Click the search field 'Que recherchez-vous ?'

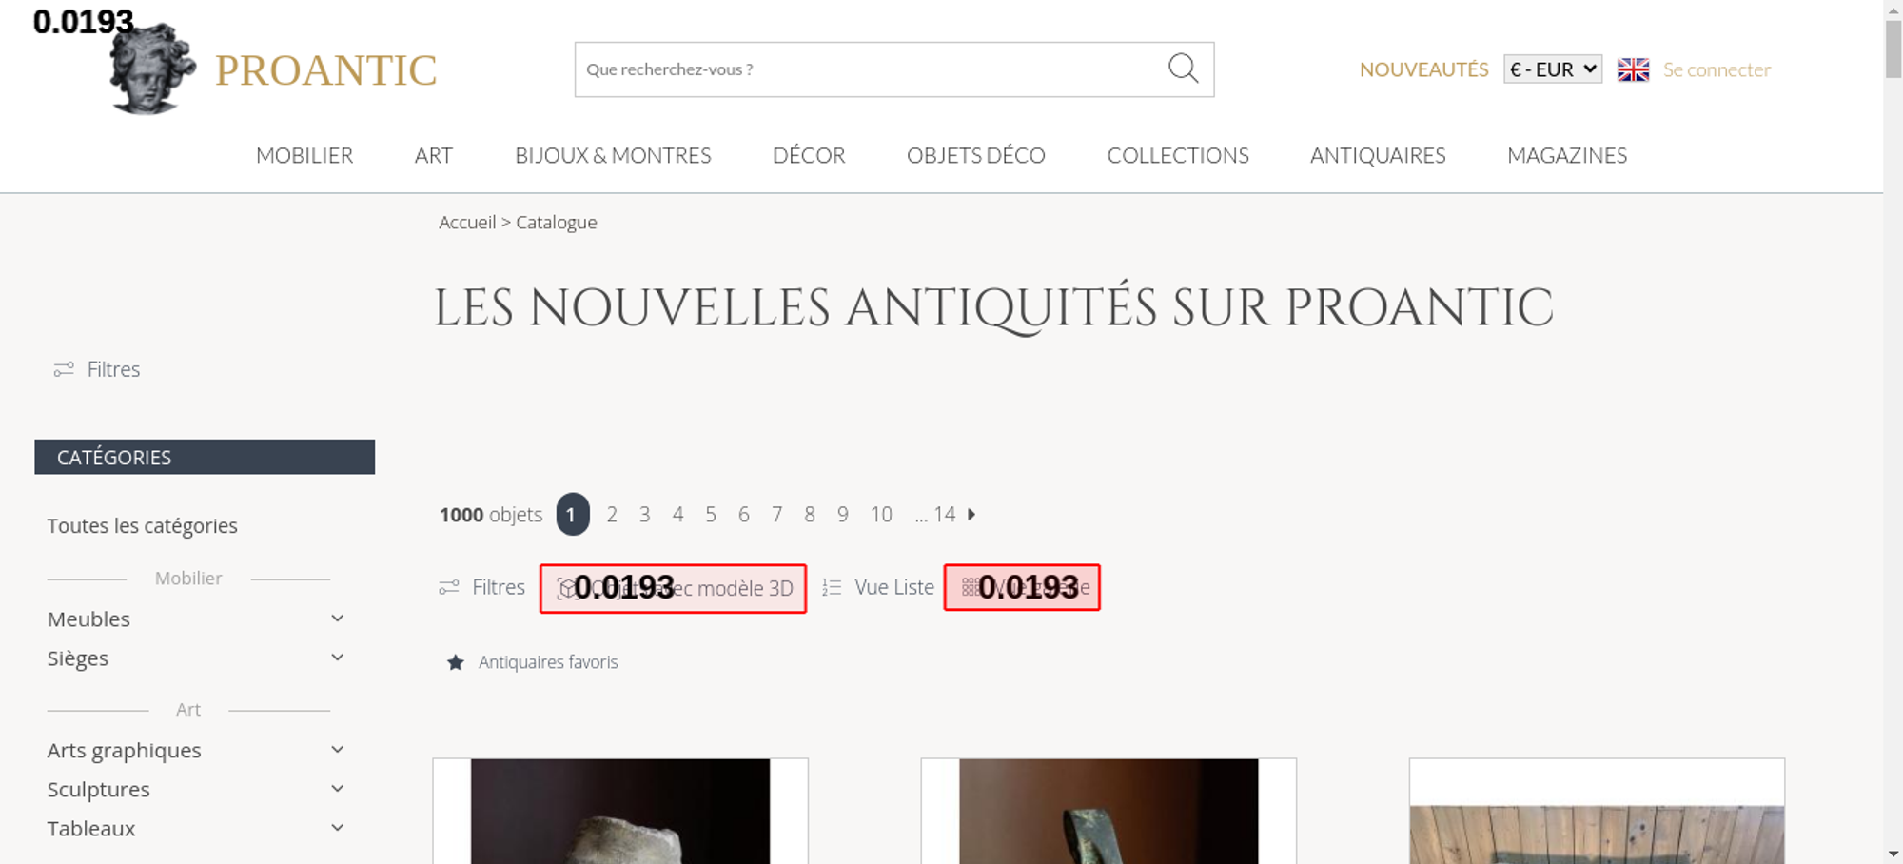tap(866, 69)
